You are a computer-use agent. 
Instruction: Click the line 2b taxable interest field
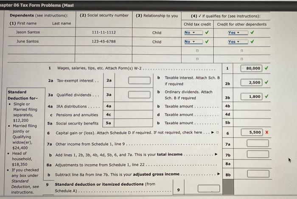click(x=252, y=82)
